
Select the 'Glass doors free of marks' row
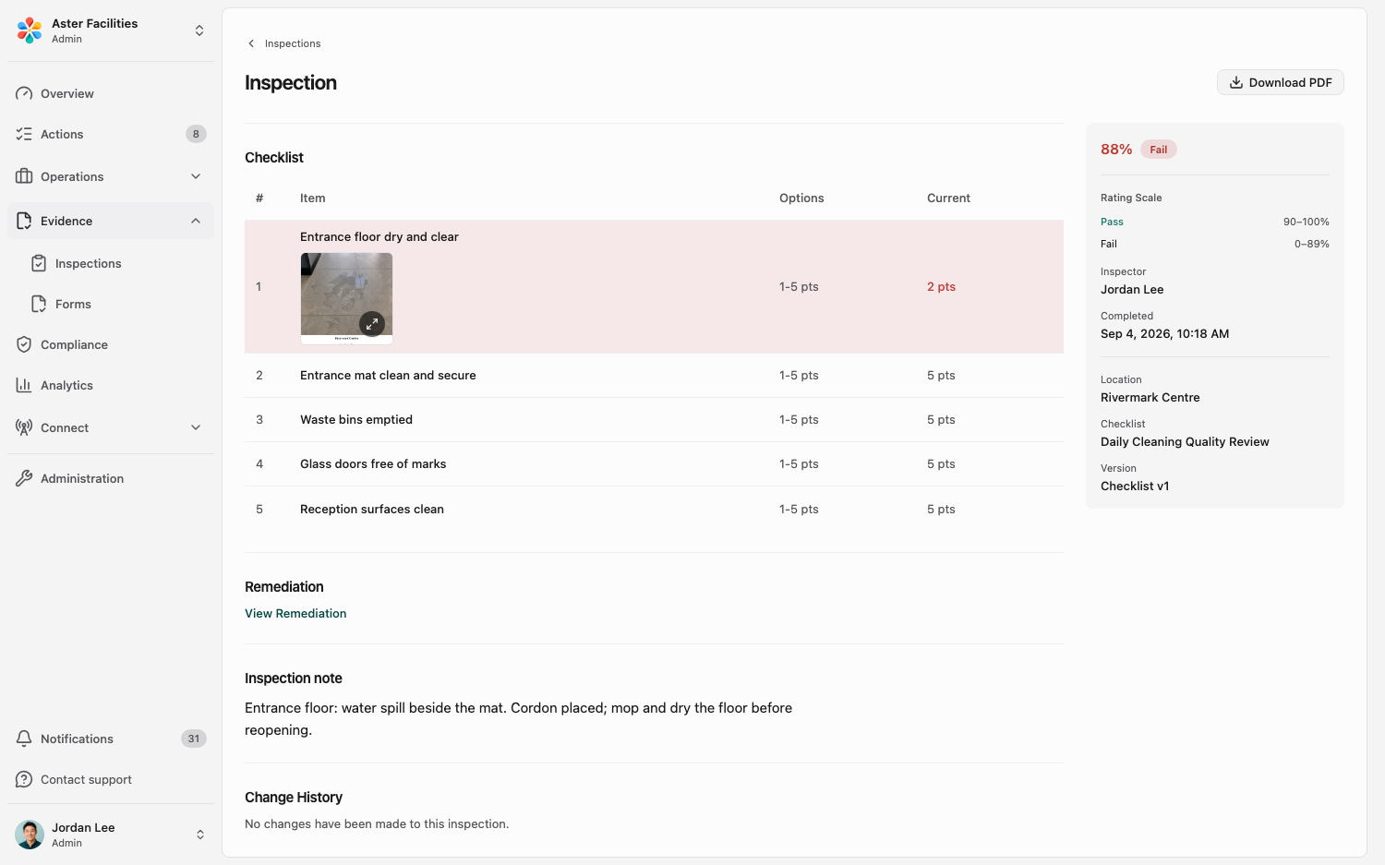coord(654,464)
